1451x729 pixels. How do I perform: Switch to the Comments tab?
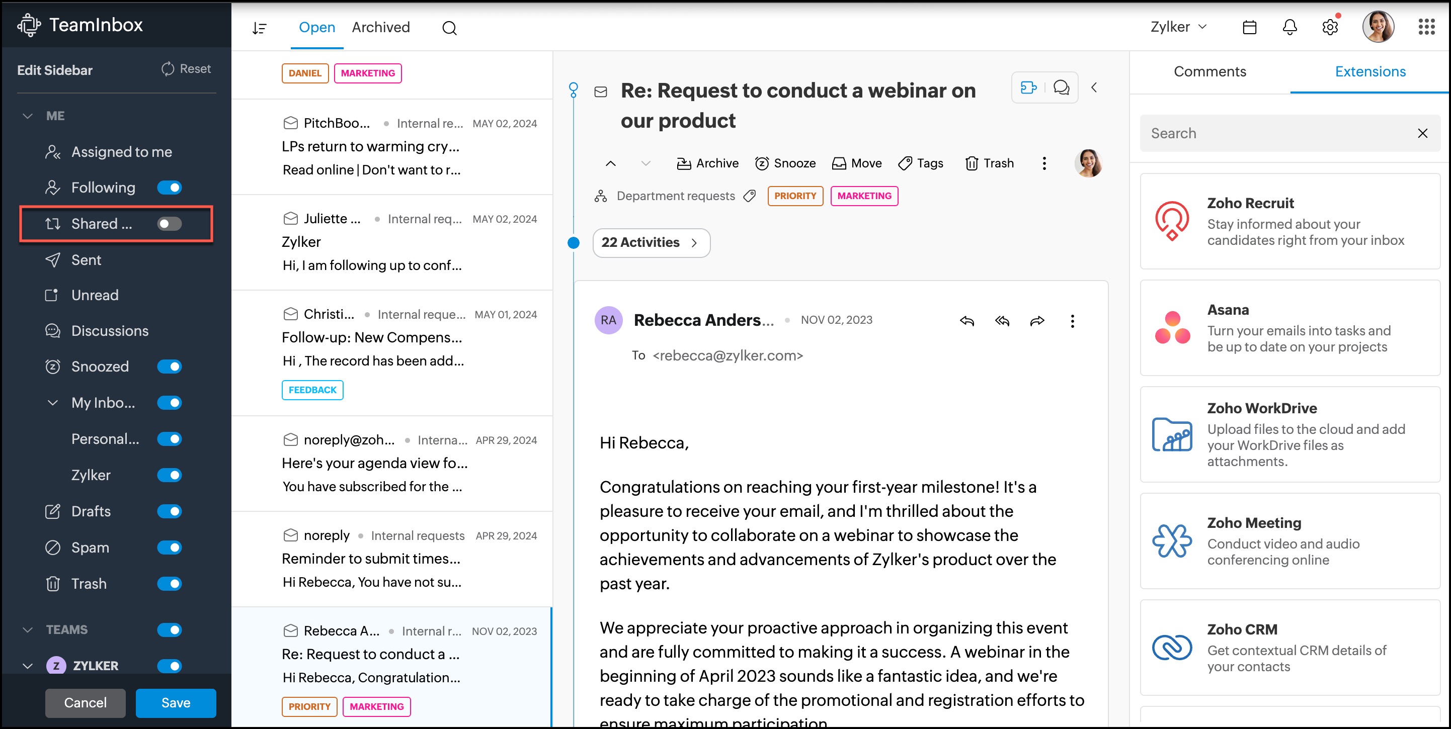pos(1210,71)
